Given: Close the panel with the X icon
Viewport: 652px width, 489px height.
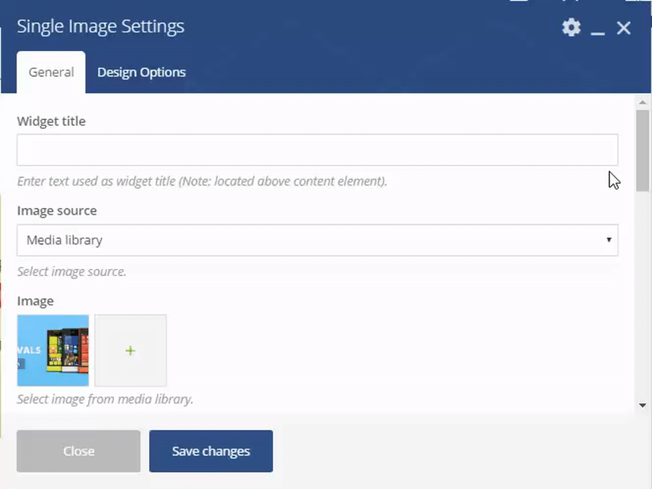Looking at the screenshot, I should click(x=623, y=28).
